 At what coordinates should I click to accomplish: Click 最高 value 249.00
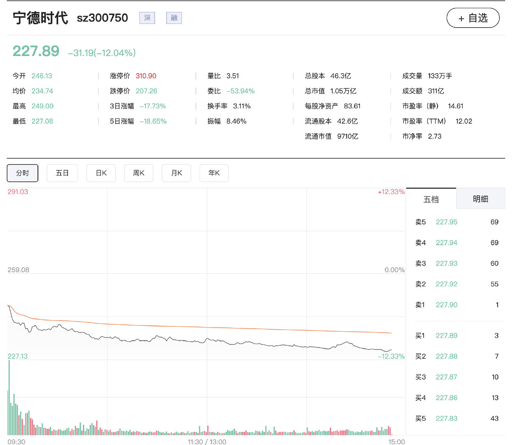click(x=42, y=106)
